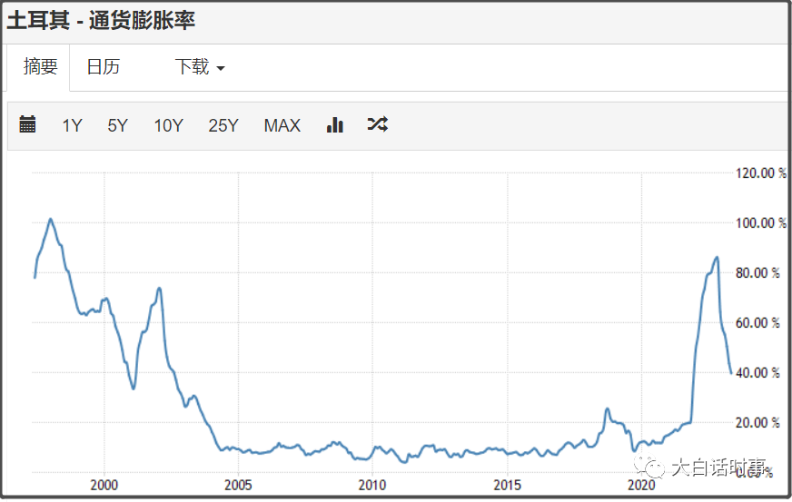Select the 1Y time range
This screenshot has height=502, width=792.
(x=72, y=125)
